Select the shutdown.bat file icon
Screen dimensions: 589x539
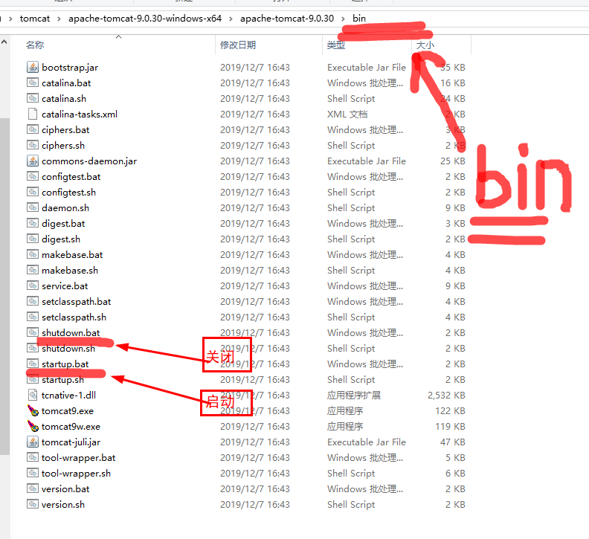(33, 333)
